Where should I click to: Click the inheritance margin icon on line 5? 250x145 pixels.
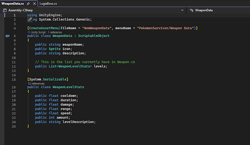(x=7, y=36)
